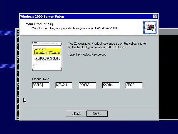This screenshot has height=134, width=178.
Task: Select the second key field M2WX4
Action: [x=64, y=85]
